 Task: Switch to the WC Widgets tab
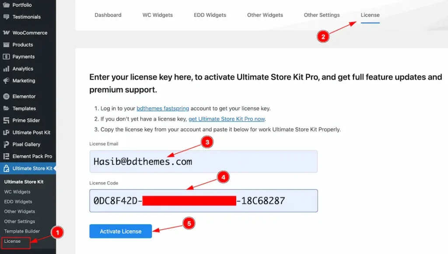[x=157, y=15]
